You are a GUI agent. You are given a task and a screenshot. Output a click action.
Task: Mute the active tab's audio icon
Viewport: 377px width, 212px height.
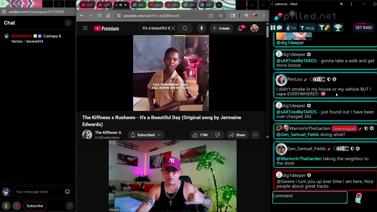(120, 5)
